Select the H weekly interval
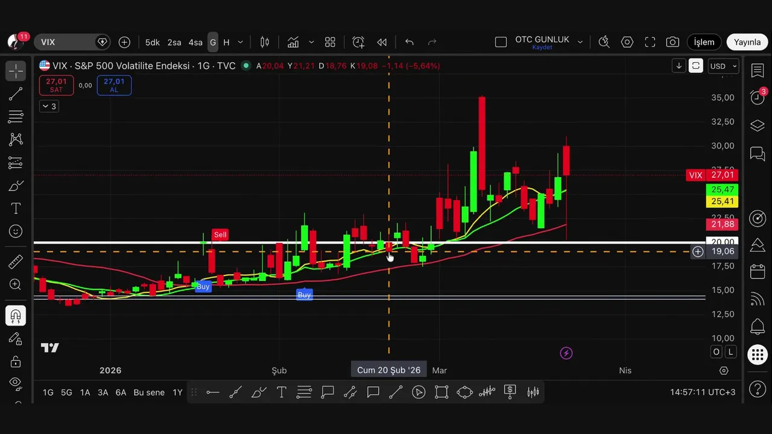Screen dimensions: 772x434 pos(226,42)
